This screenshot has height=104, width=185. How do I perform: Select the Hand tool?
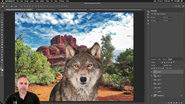[x=2, y=60]
